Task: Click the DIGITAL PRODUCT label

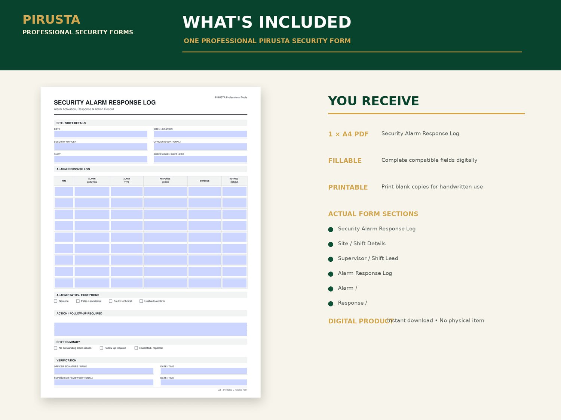Action: tap(361, 321)
